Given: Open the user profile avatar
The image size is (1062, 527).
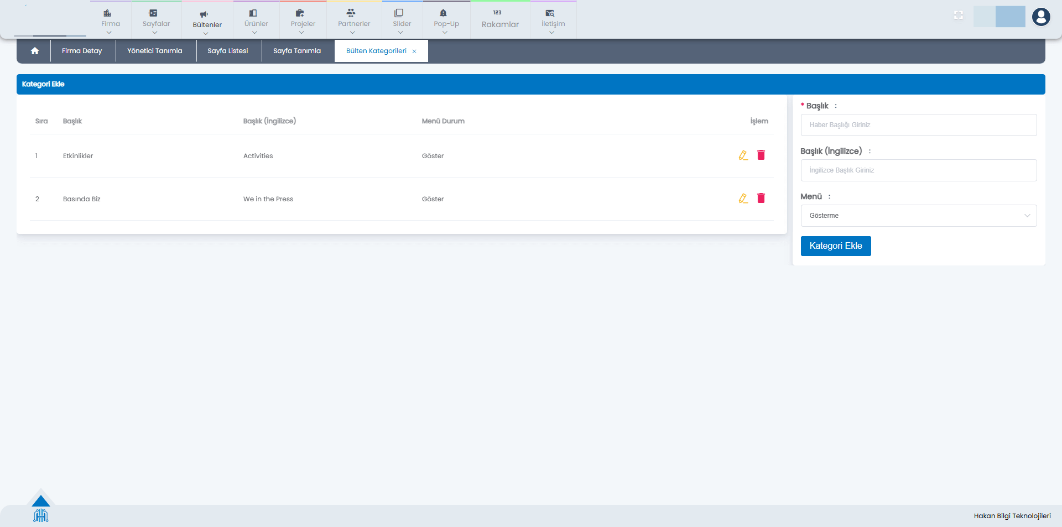Looking at the screenshot, I should (1040, 17).
